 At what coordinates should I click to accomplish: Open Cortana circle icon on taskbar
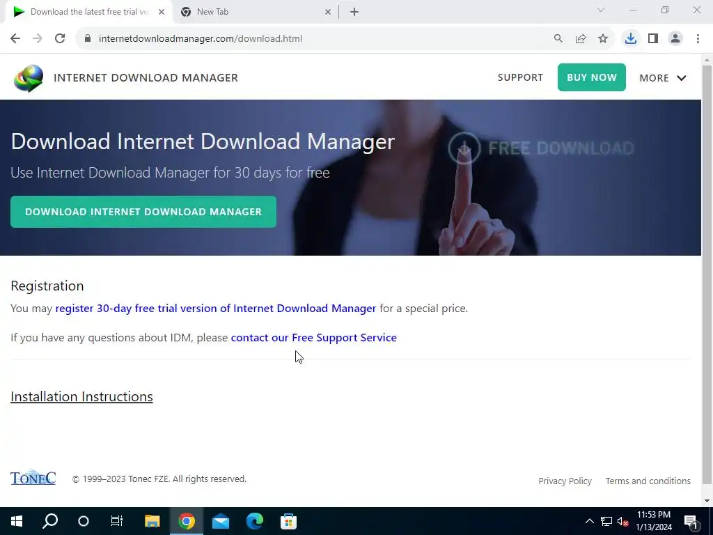coord(84,521)
